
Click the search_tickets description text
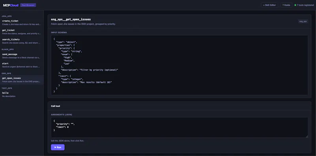tap(21, 43)
